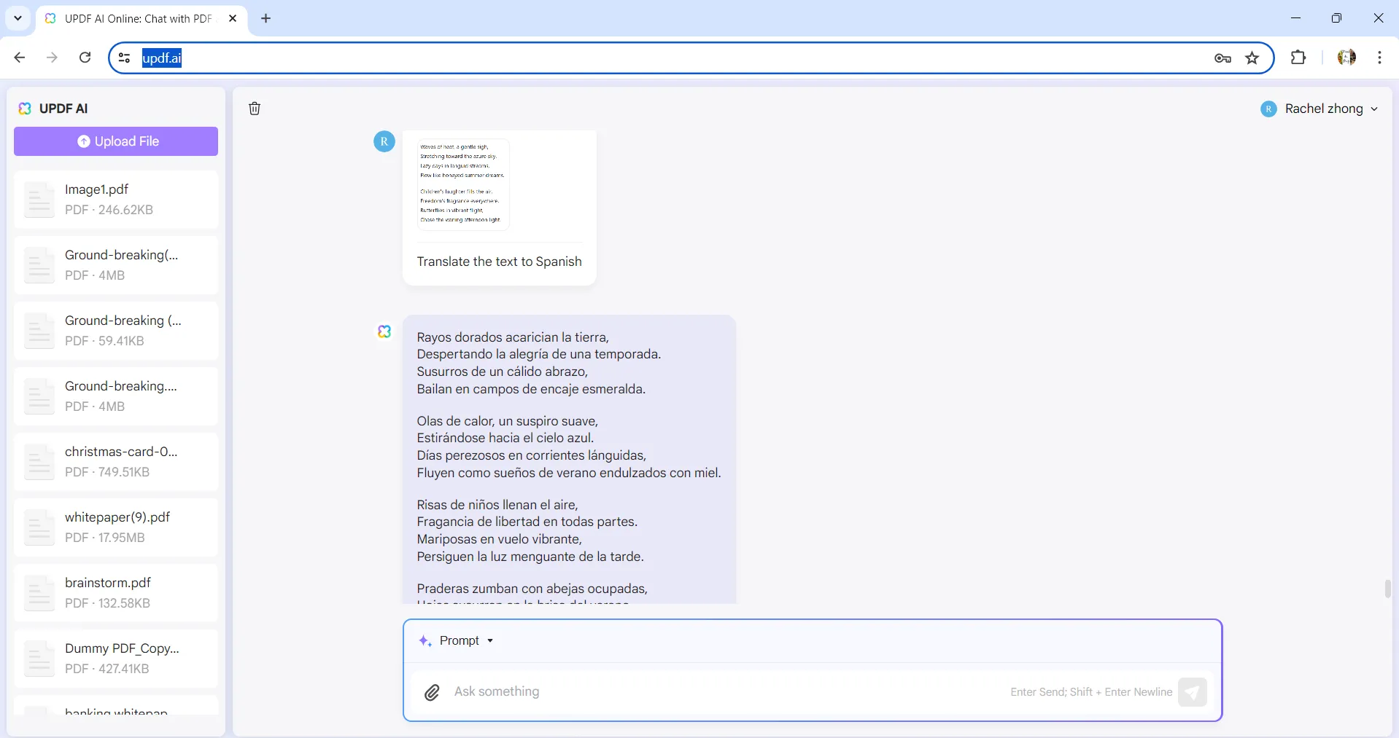Click the sparkle icon next to Prompt

coord(425,641)
